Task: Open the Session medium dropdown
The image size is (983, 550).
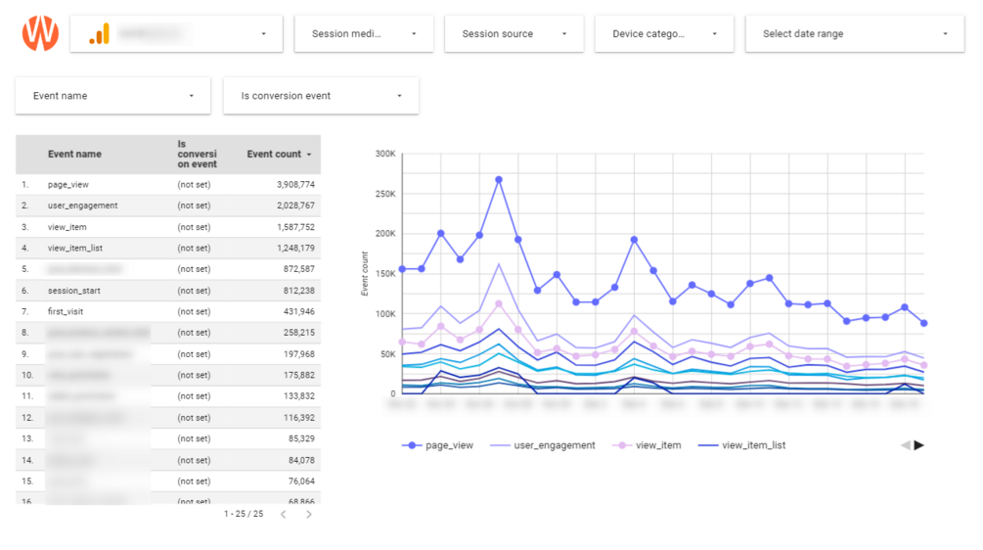Action: coord(364,33)
